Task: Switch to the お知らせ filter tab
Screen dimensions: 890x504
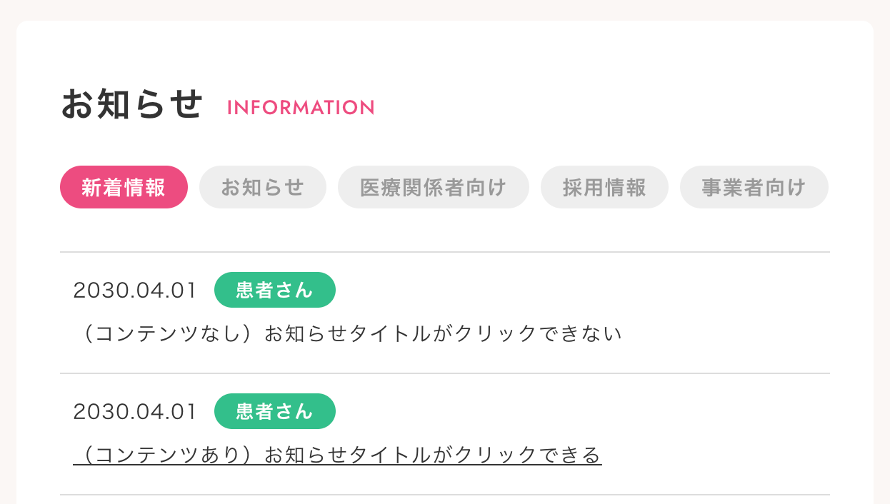Action: 262,187
